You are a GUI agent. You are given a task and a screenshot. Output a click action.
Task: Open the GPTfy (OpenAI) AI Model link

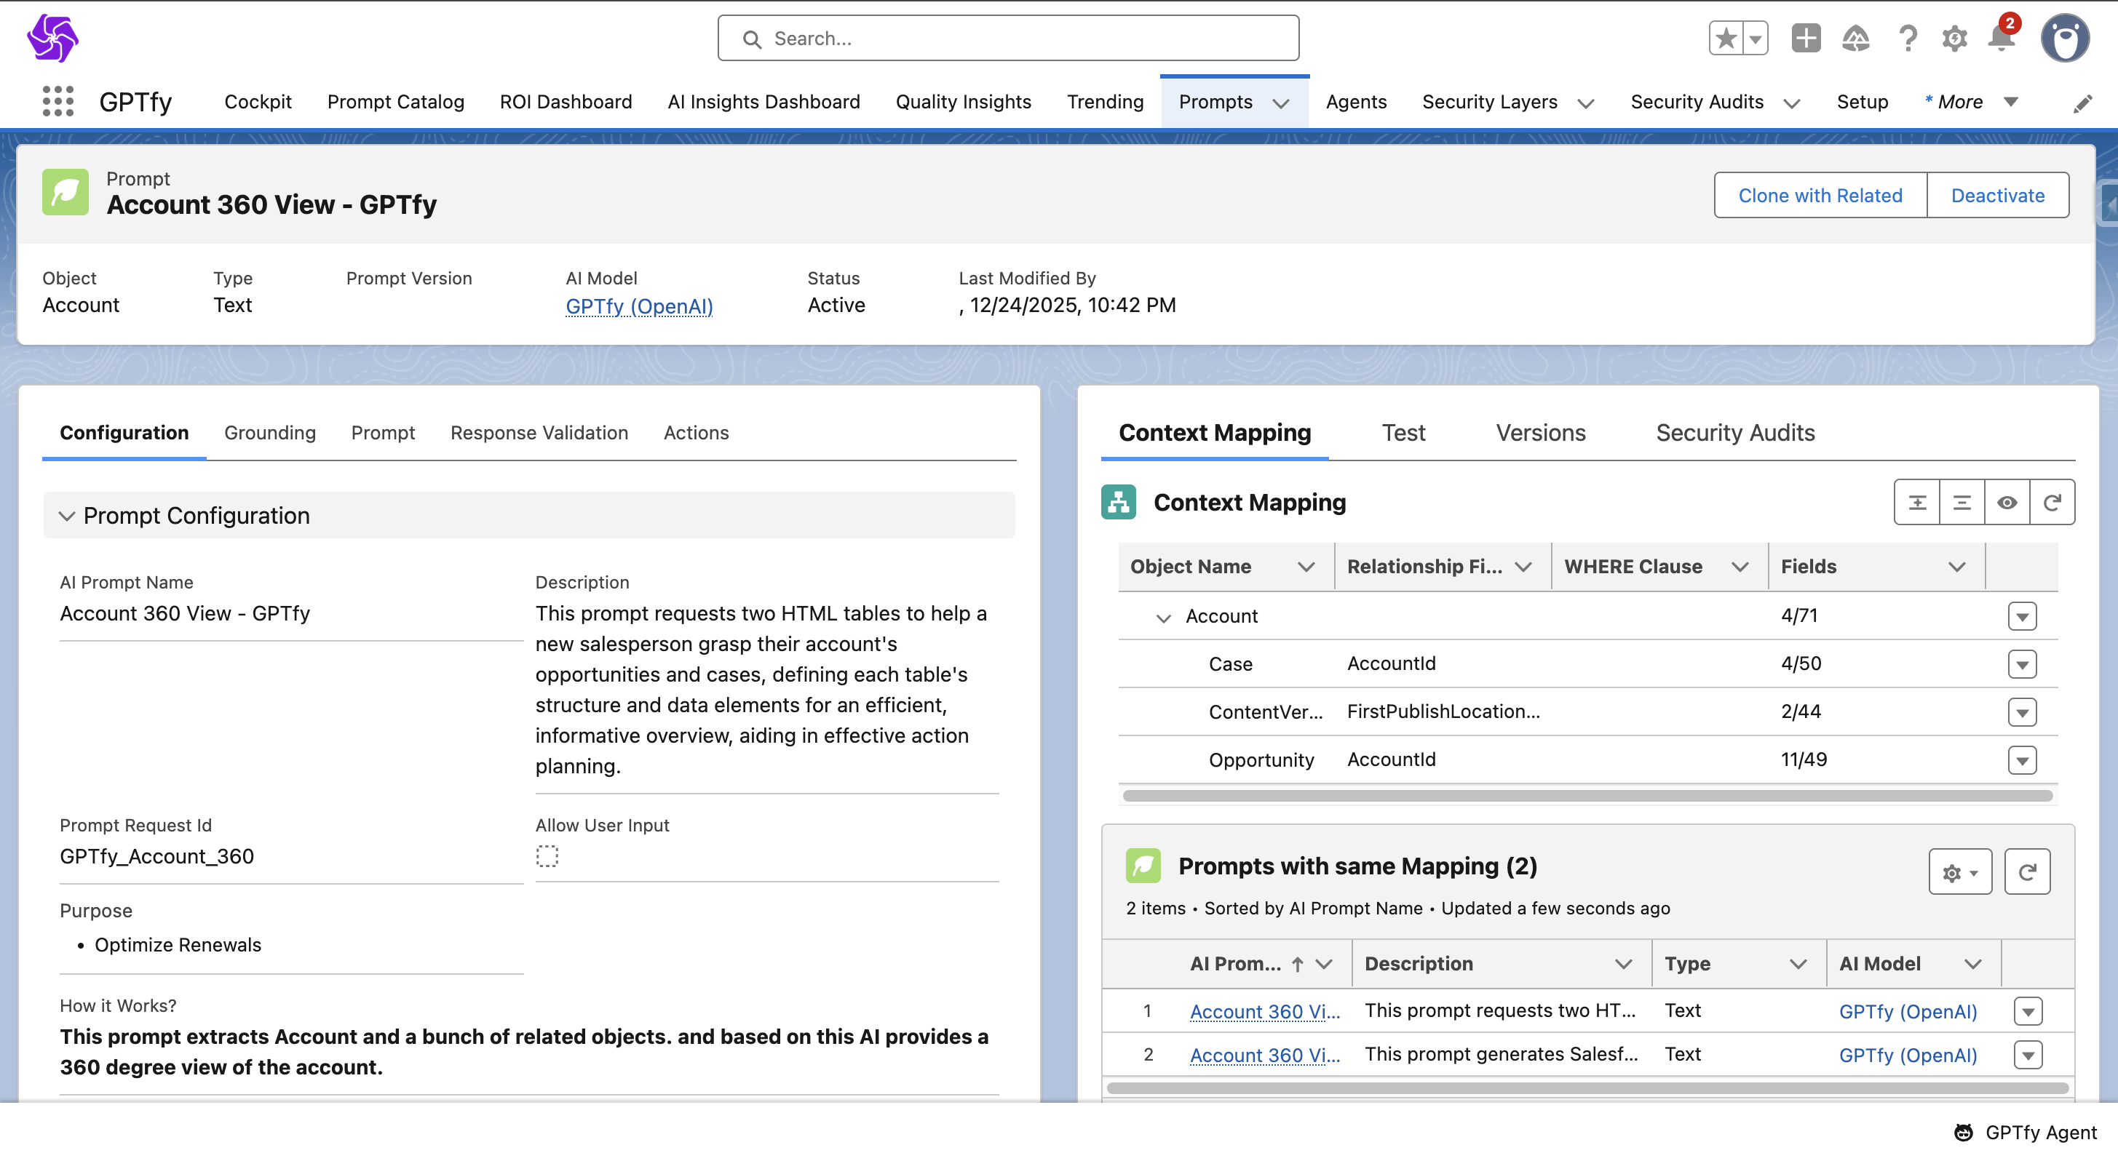[x=639, y=306]
